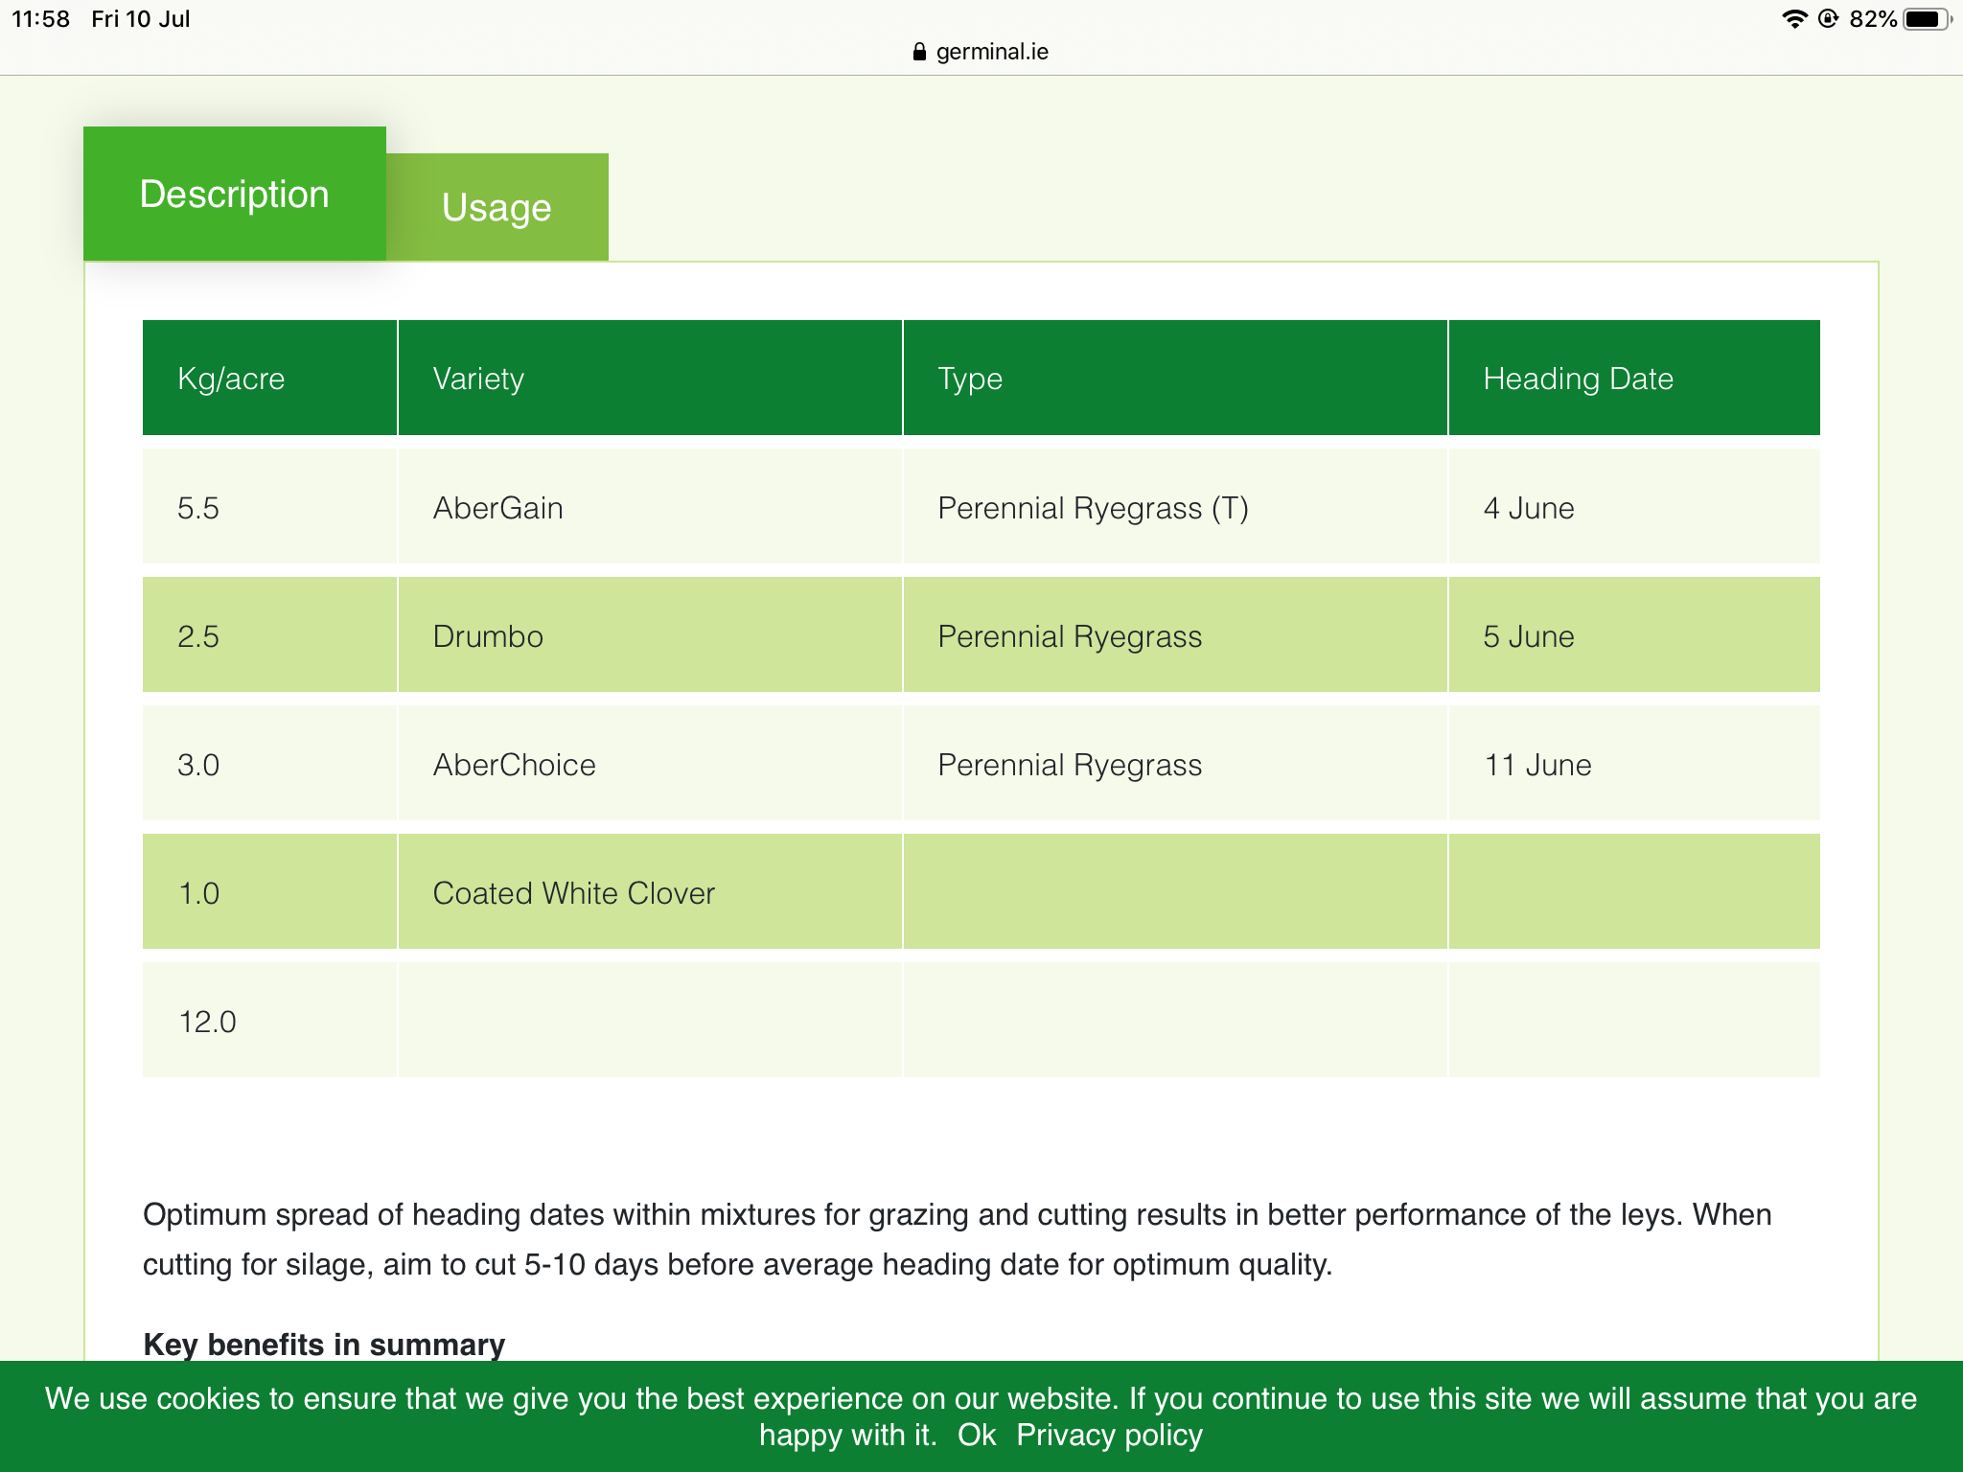The image size is (1963, 1472).
Task: Click the Variety column header
Action: (x=478, y=379)
